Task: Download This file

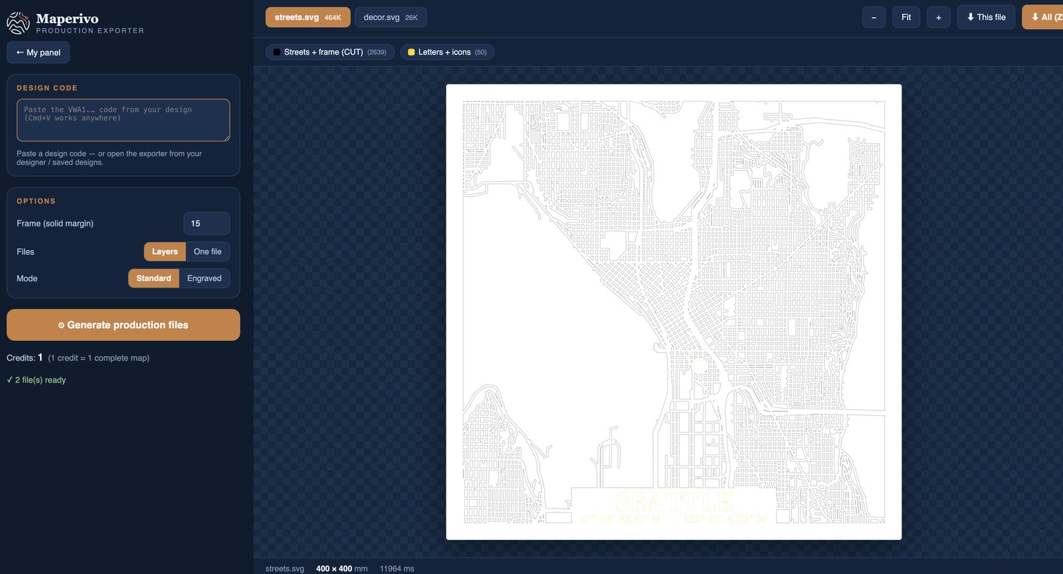Action: tap(986, 17)
